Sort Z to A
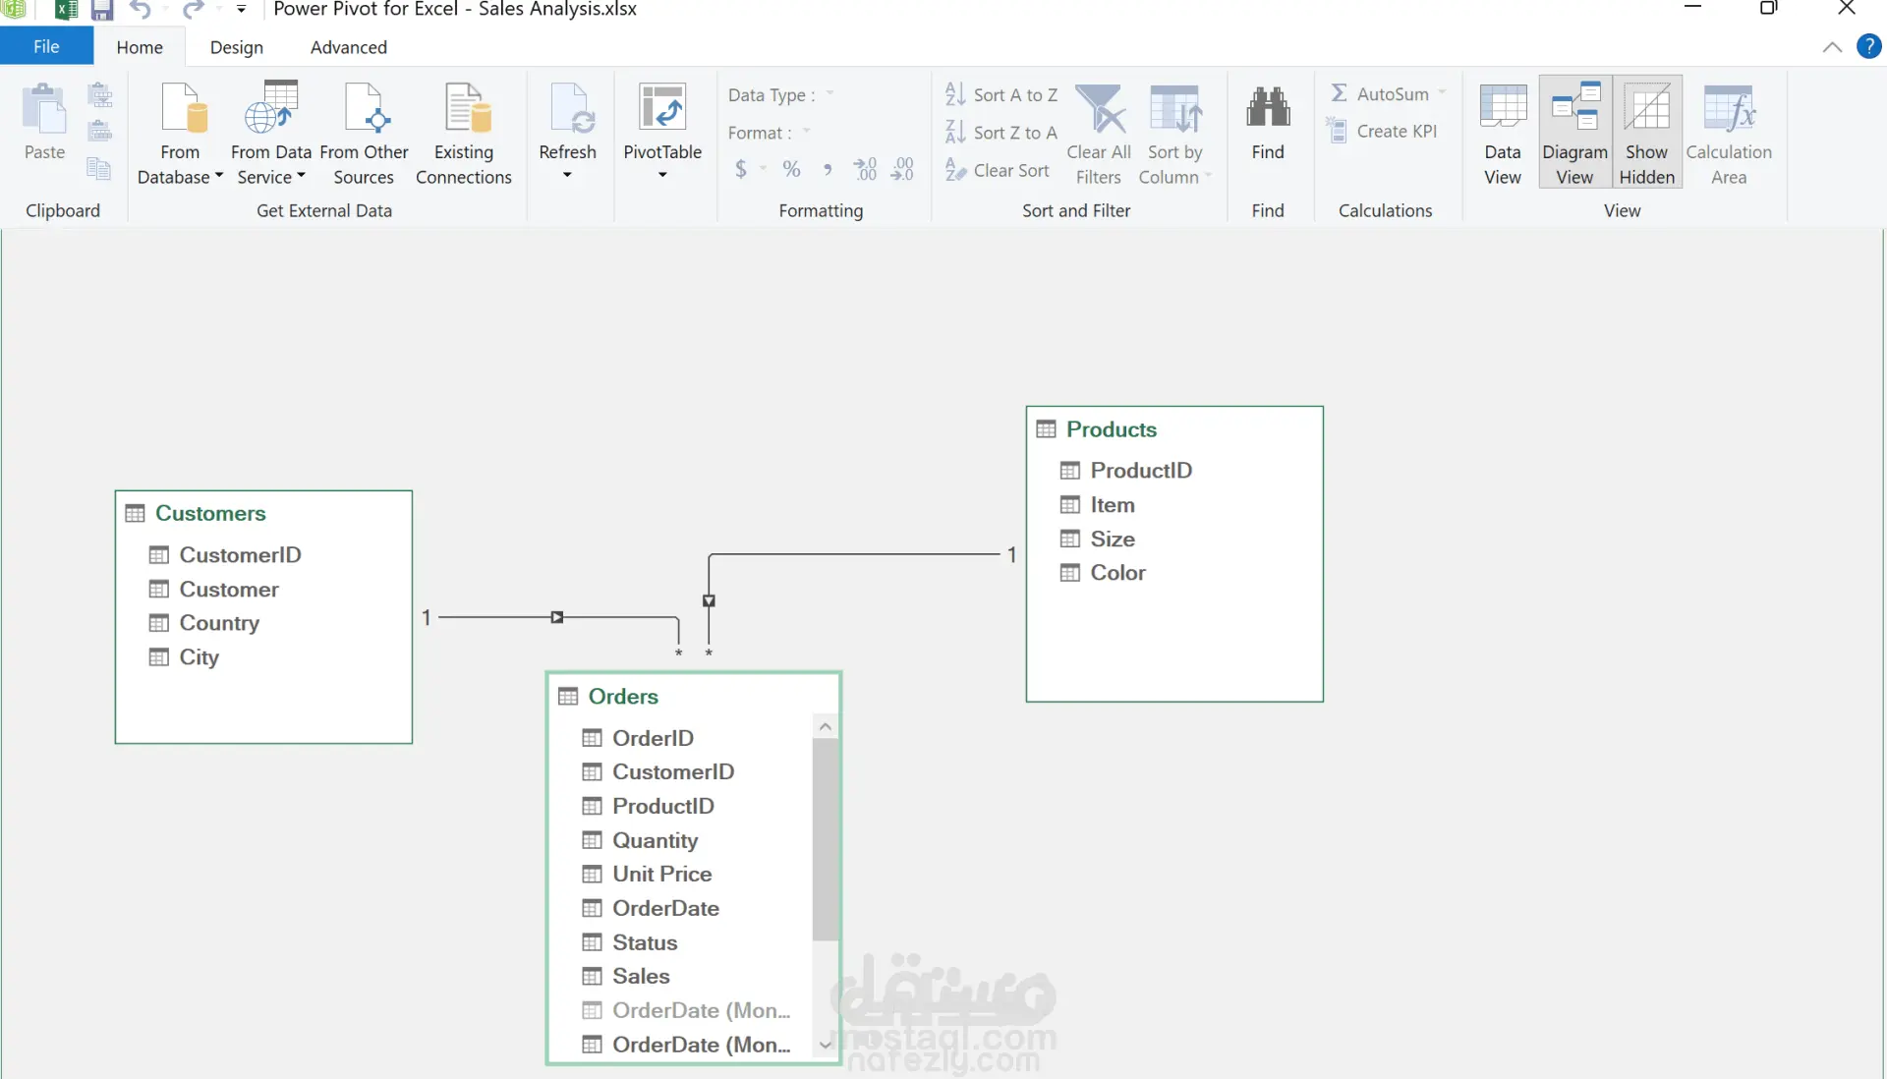 [x=1001, y=132]
